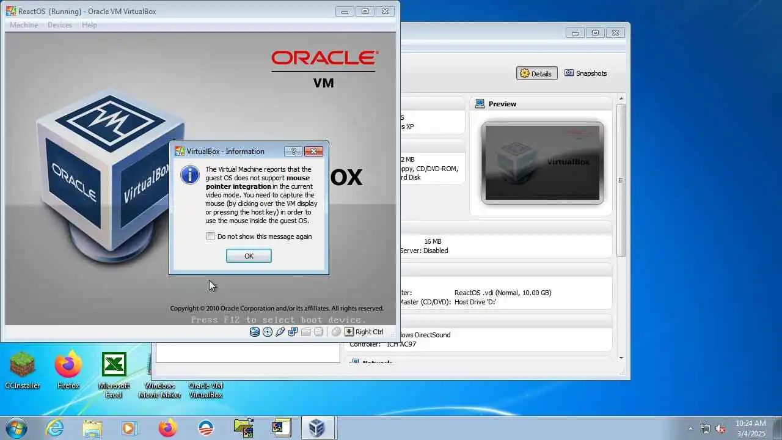Open the Machine menu in ReactOS VM window

pos(24,25)
